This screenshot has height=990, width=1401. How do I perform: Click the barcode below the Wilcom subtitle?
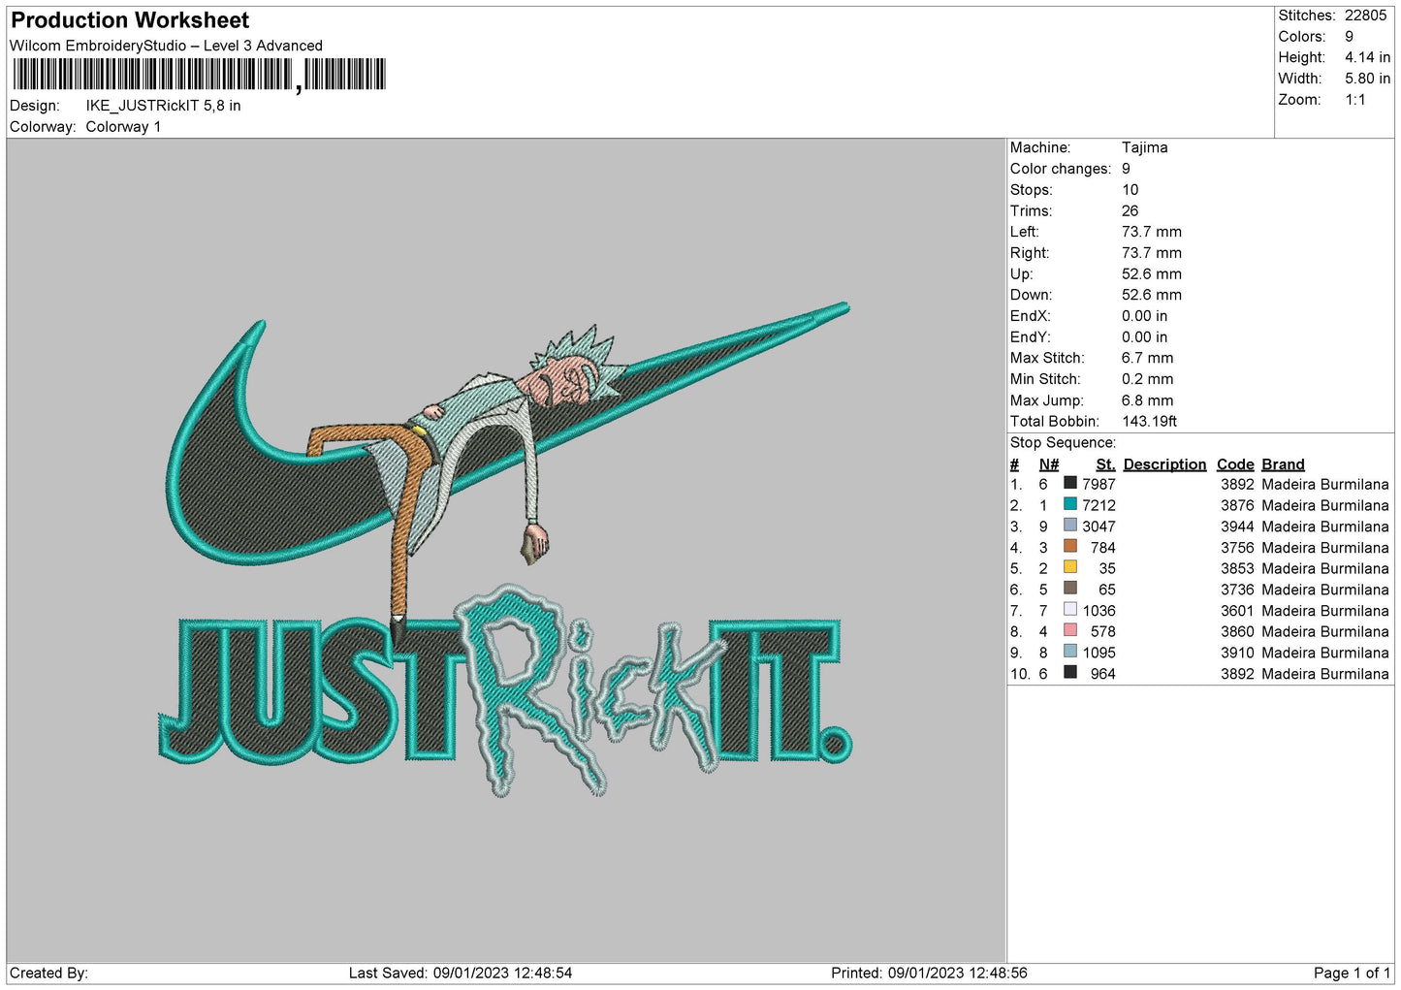pyautogui.click(x=199, y=75)
